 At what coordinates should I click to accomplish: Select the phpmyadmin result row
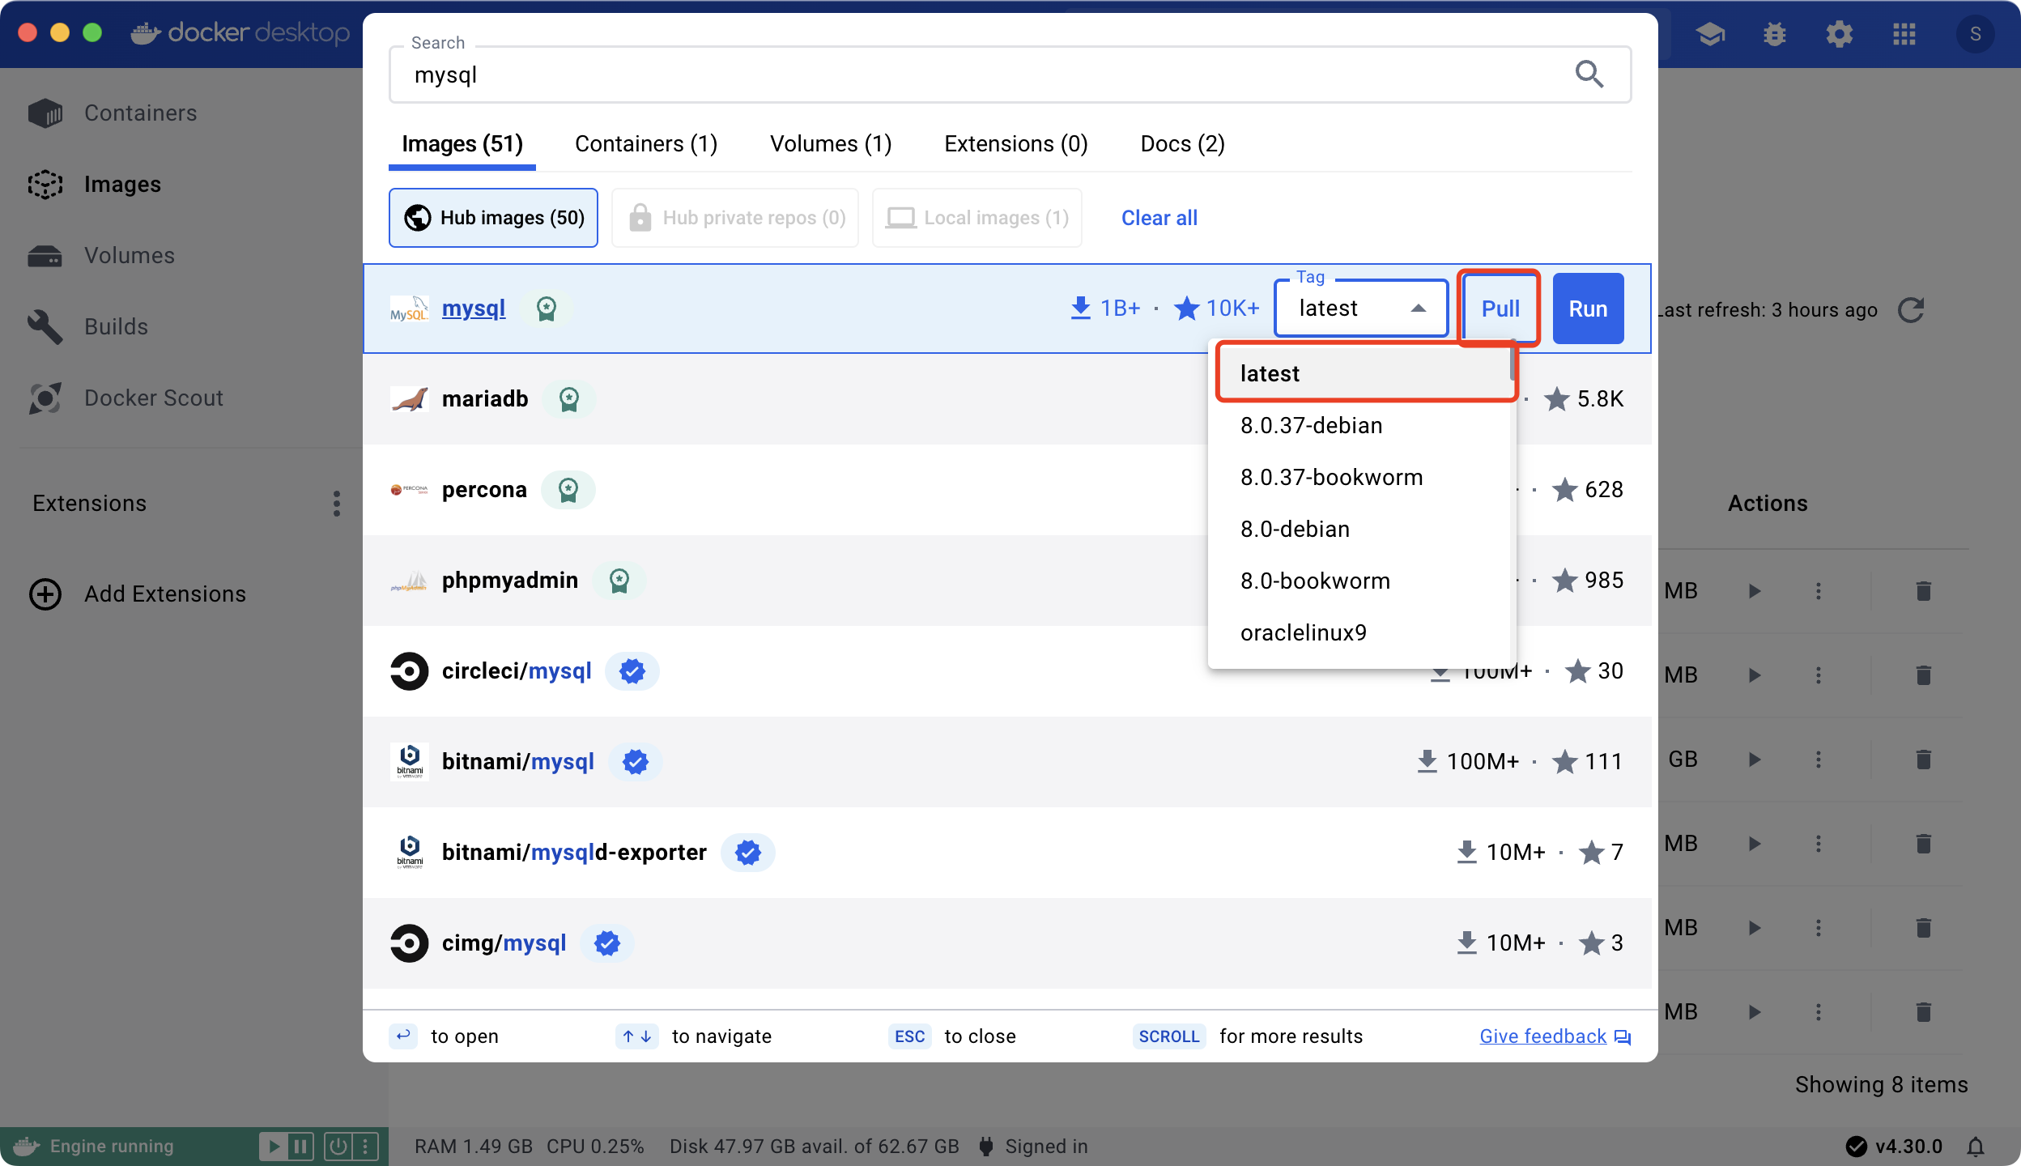(x=1007, y=581)
